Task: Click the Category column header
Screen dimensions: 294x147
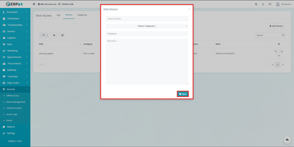Action: pyautogui.click(x=88, y=44)
